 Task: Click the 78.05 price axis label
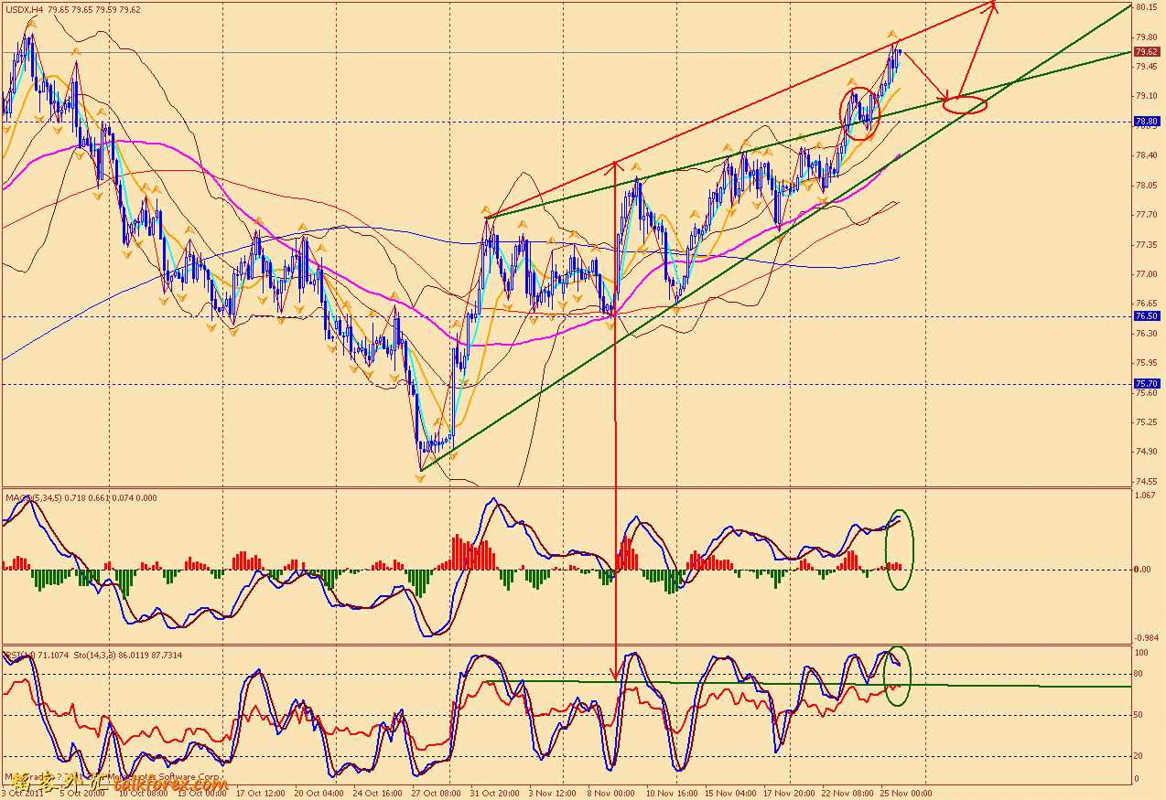click(1149, 185)
